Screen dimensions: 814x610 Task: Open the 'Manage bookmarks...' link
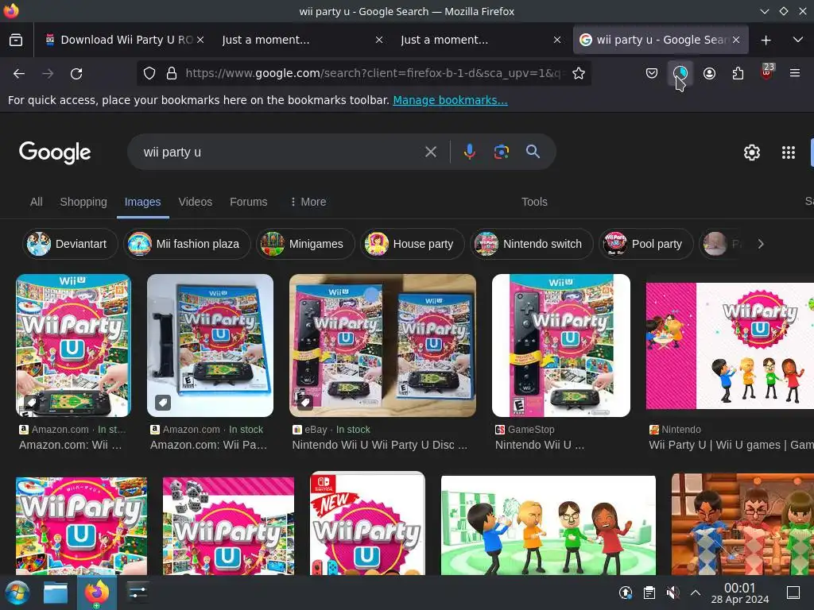(x=450, y=100)
